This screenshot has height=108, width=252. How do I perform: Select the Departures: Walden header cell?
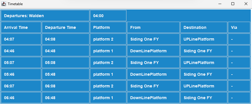45,16
